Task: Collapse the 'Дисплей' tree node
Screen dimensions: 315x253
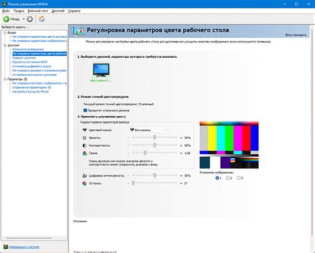Action: [5, 45]
